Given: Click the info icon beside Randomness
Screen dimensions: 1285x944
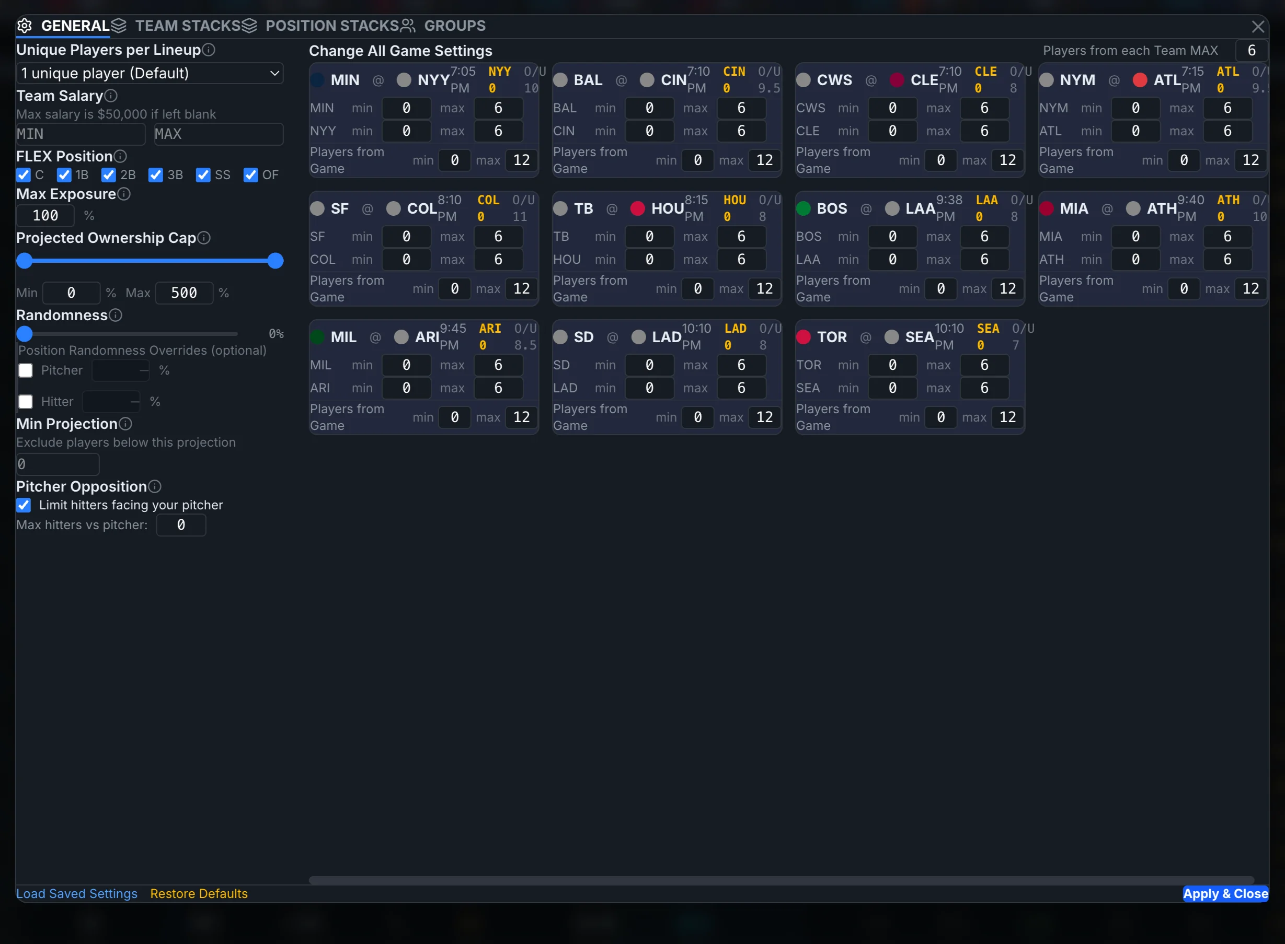Looking at the screenshot, I should coord(116,315).
